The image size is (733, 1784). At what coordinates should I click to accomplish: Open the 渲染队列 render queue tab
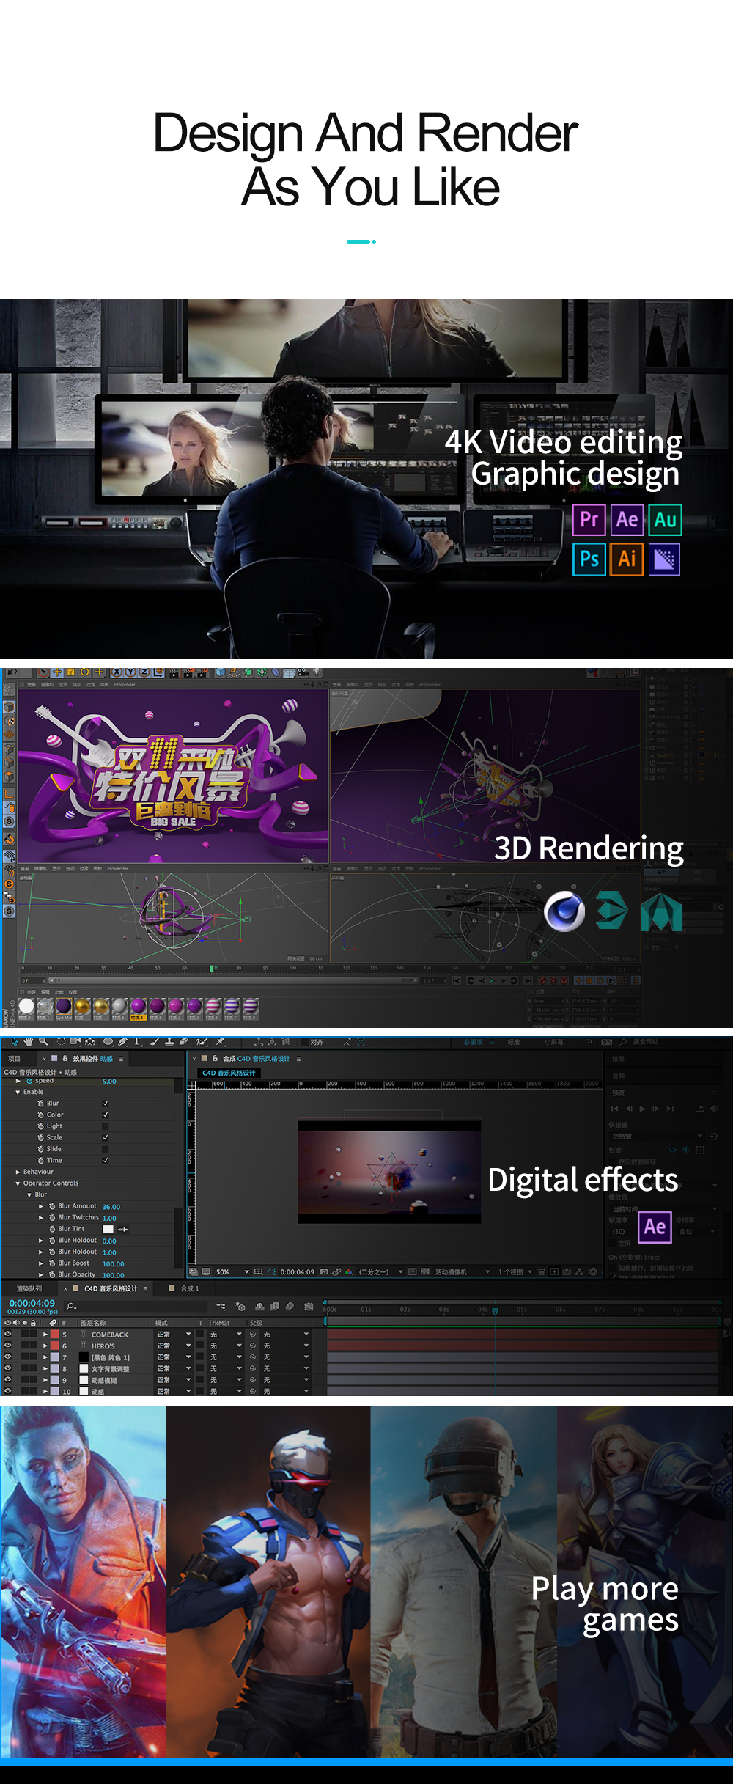pos(29,1288)
